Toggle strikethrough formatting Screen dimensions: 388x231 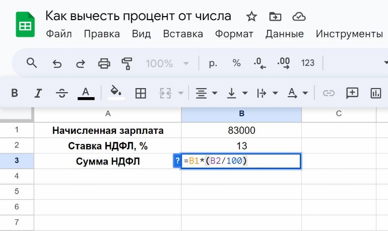(62, 93)
